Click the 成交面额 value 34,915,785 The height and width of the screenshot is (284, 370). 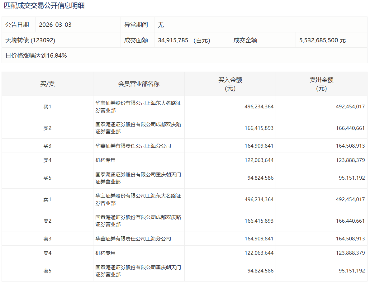tap(173, 40)
